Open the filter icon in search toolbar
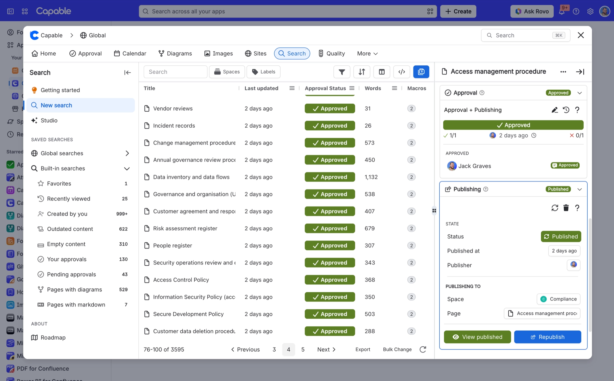The height and width of the screenshot is (381, 614). (342, 72)
